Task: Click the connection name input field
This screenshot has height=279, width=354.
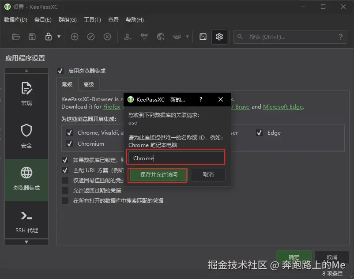Action: tap(176, 158)
